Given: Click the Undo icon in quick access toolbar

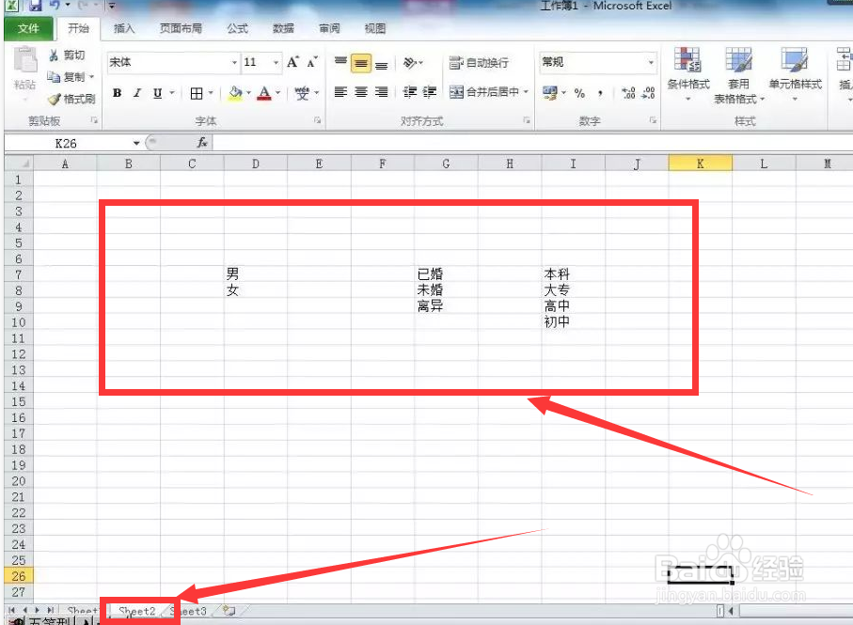Looking at the screenshot, I should pos(55,6).
